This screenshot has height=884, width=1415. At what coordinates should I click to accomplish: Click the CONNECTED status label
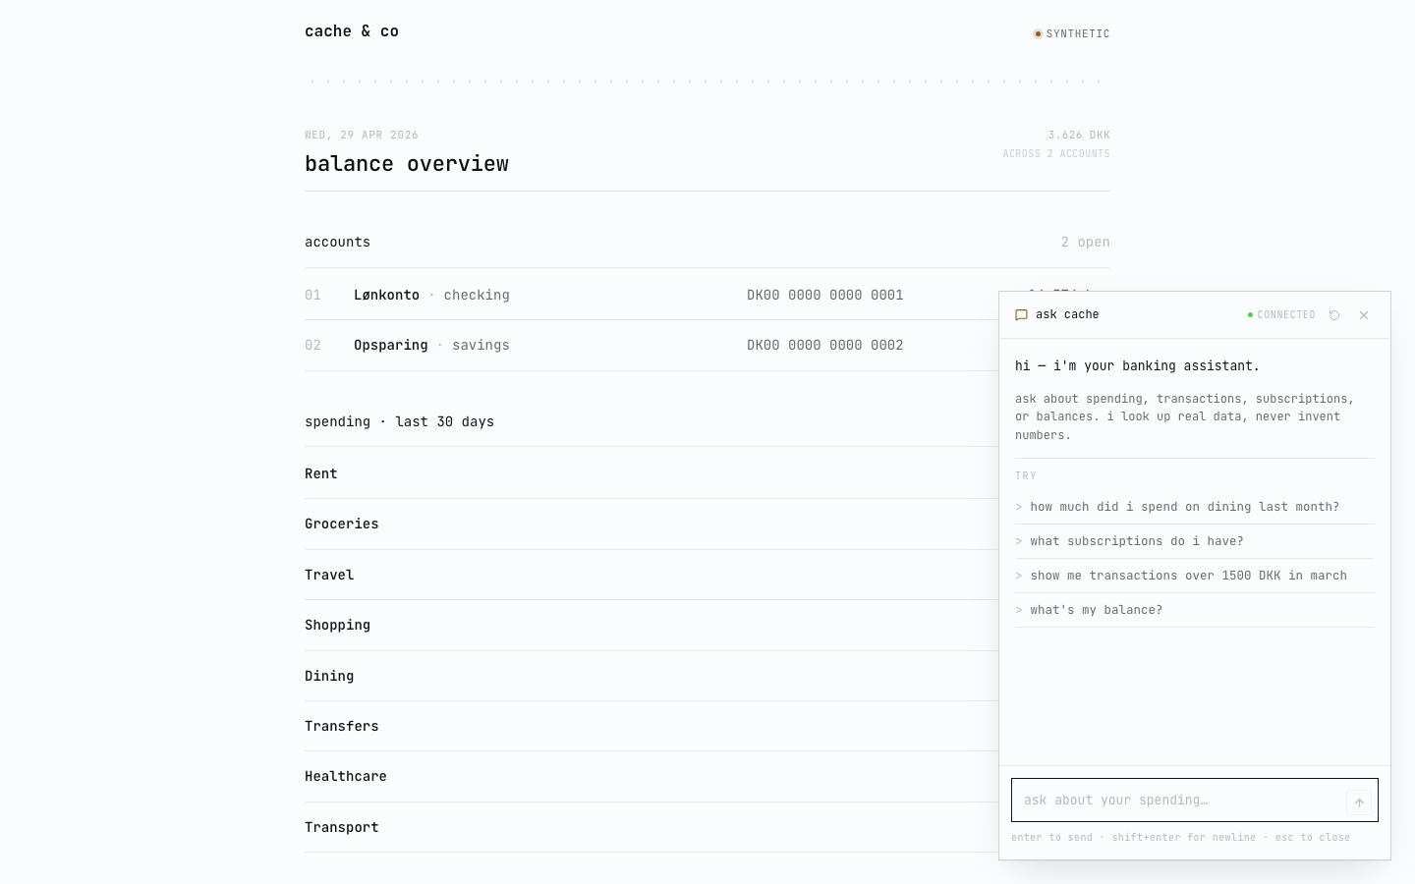click(1286, 315)
